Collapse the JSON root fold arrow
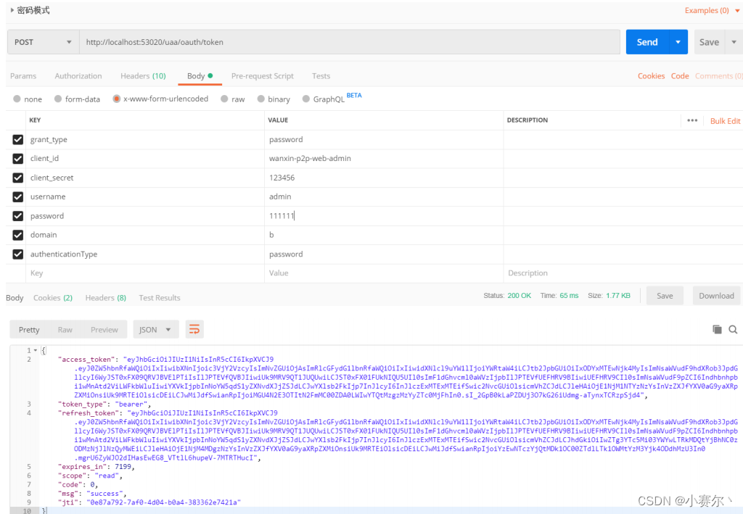Image resolution: width=743 pixels, height=514 pixels. [35, 350]
